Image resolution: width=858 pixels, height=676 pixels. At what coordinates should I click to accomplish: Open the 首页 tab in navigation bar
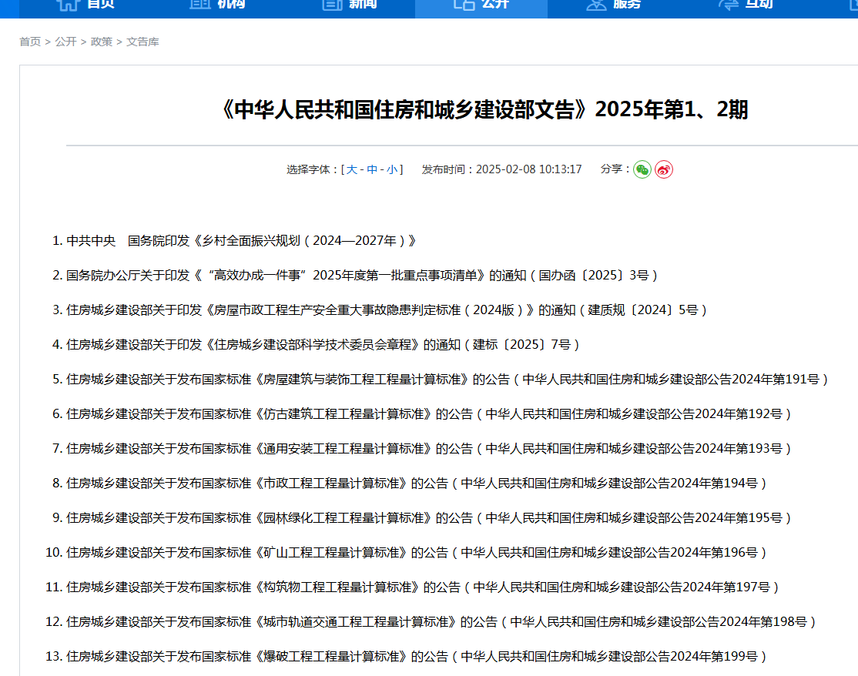(86, 5)
